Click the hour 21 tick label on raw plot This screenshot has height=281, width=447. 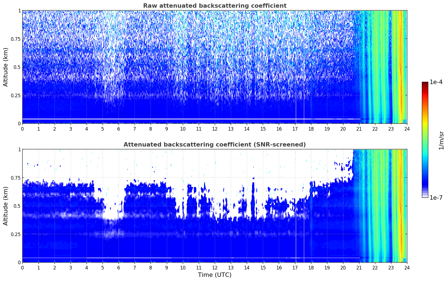click(x=359, y=129)
